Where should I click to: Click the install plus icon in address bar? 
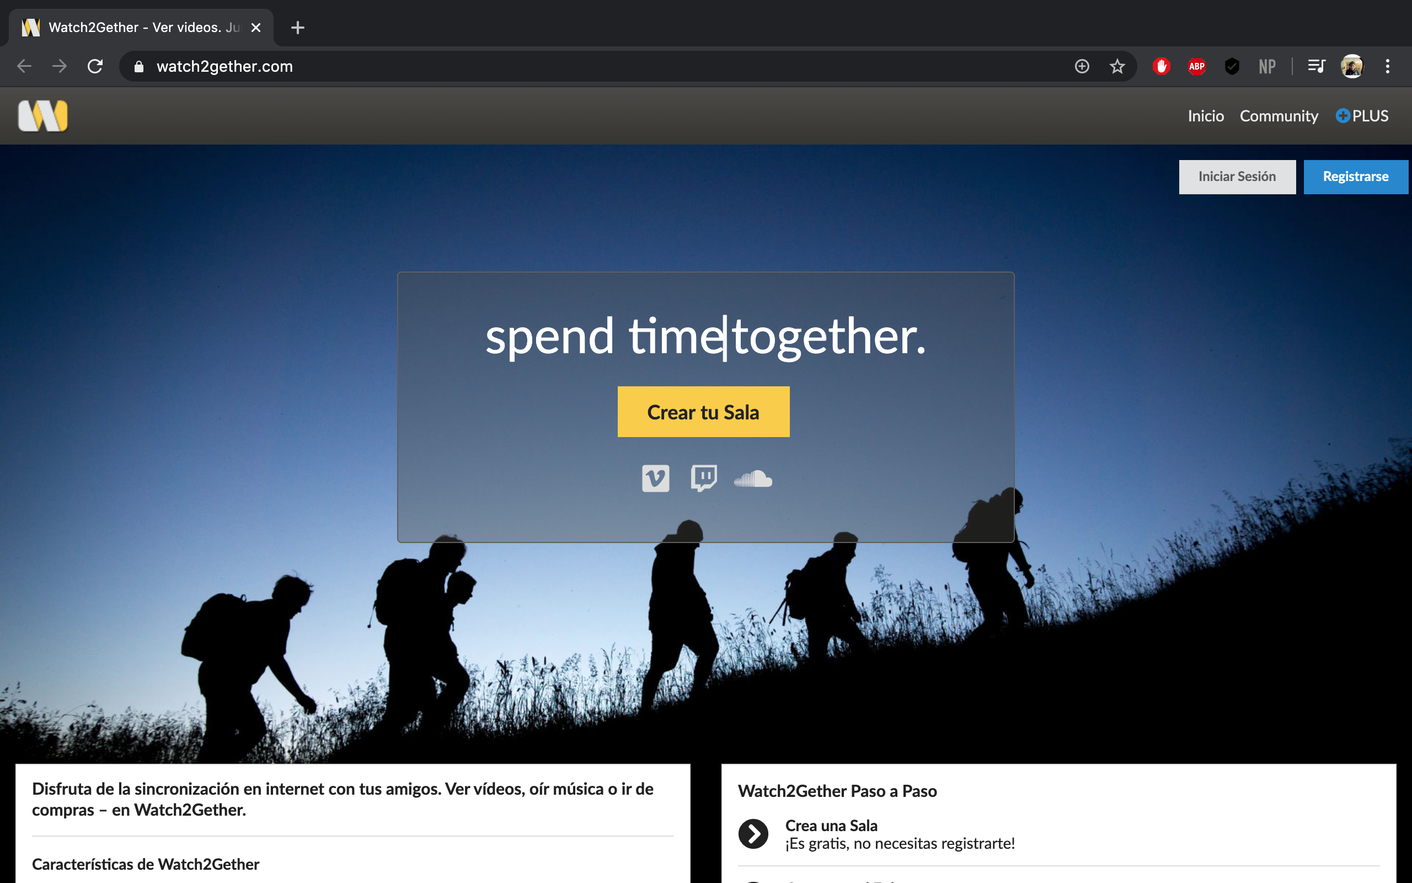point(1082,67)
